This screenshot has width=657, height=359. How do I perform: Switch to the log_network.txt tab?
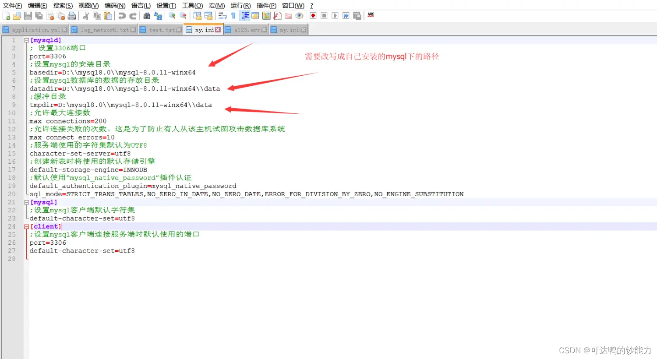click(x=104, y=30)
